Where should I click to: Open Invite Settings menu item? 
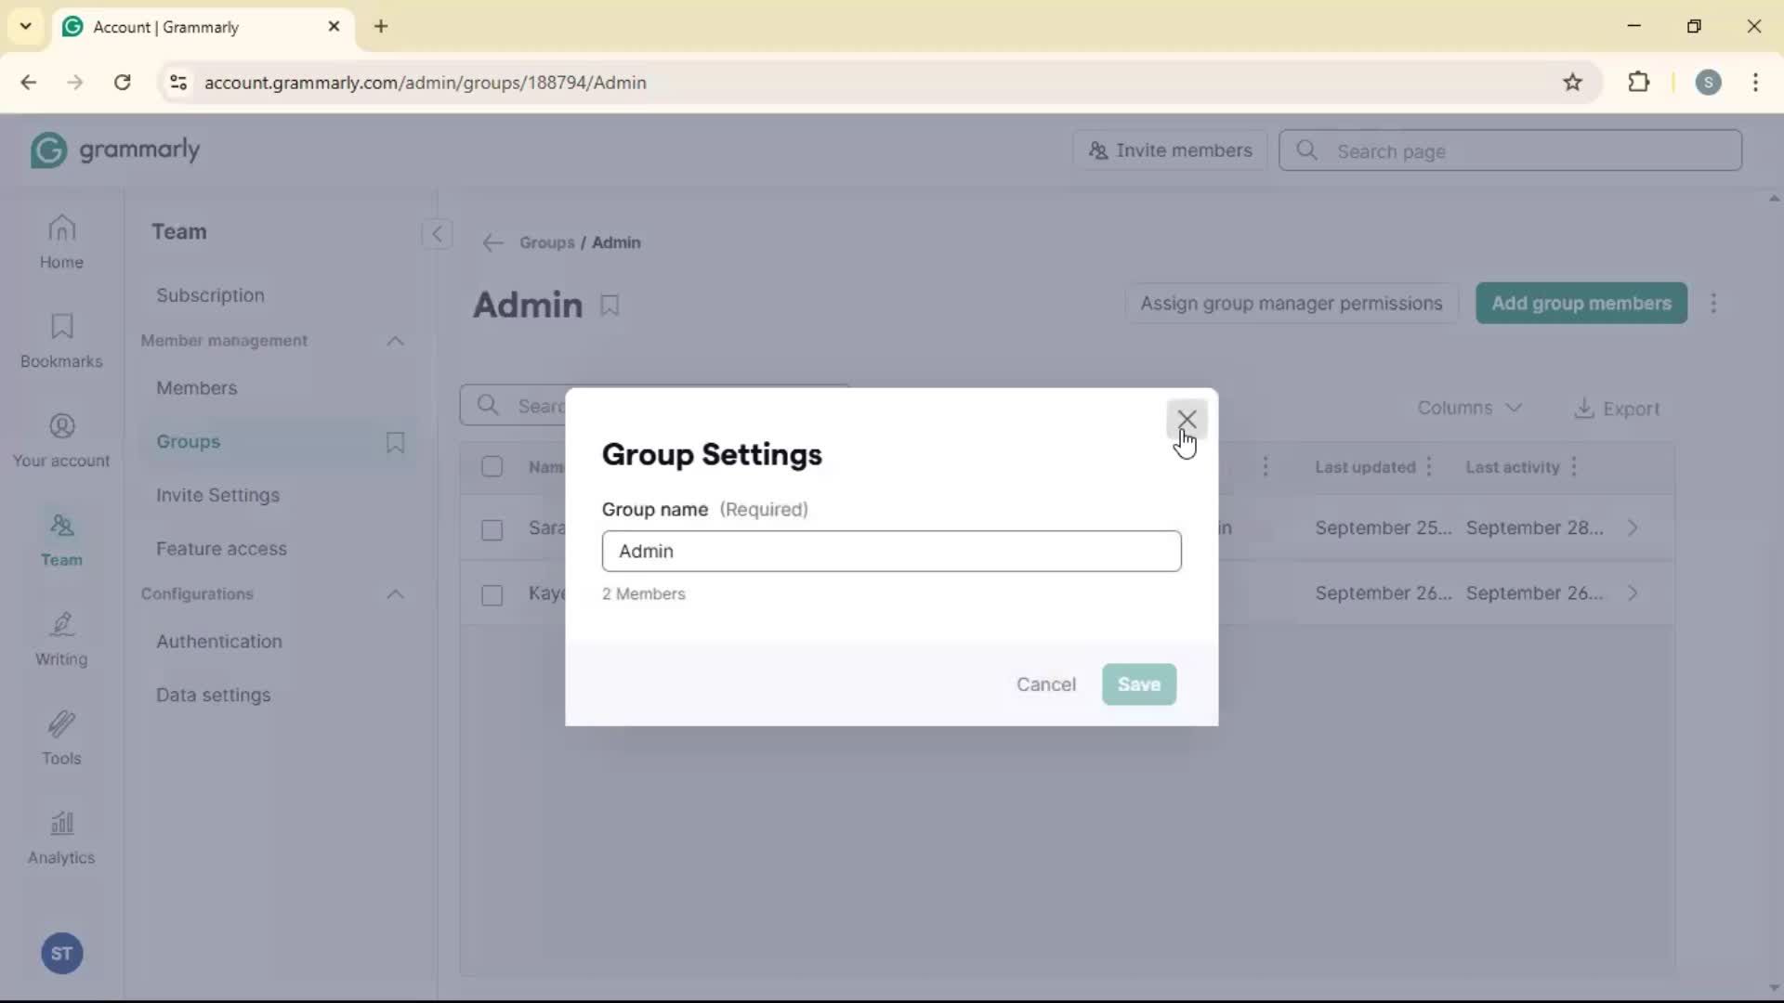pos(217,495)
